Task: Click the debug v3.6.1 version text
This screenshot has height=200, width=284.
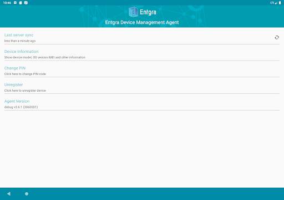Action: (x=21, y=107)
